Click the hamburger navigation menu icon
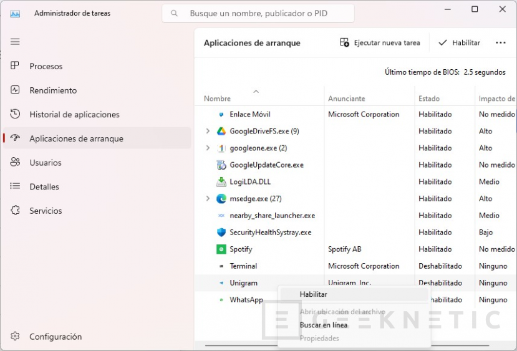The image size is (517, 351). click(15, 42)
